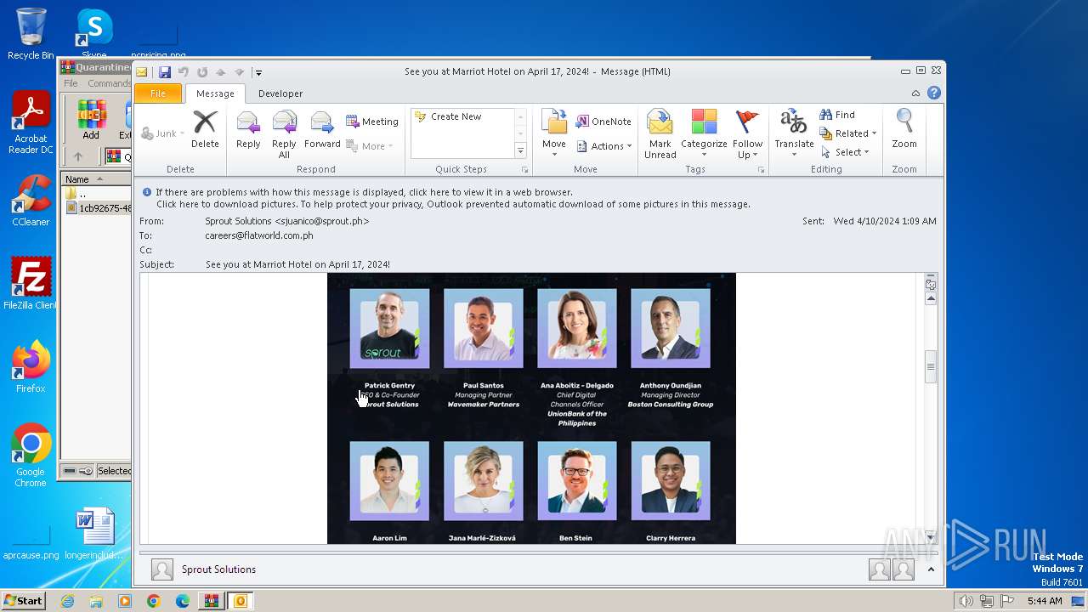Click volume icon in system tray
Viewport: 1088px width, 612px height.
966,601
